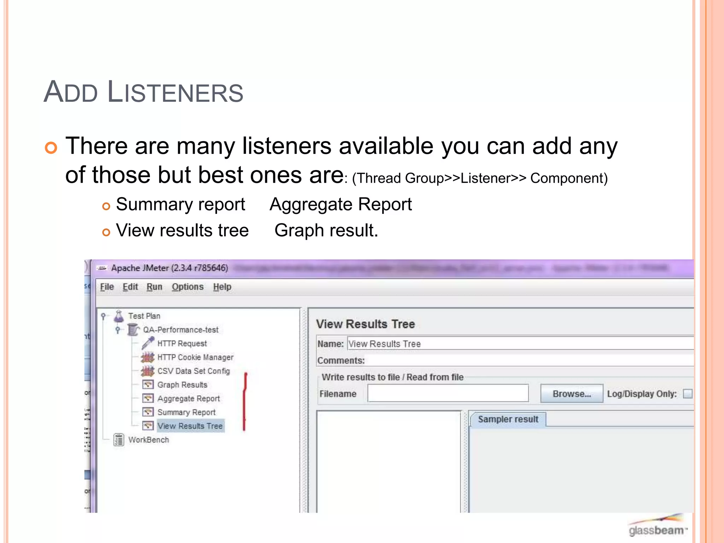The image size is (724, 543).
Task: Open the Options menu
Action: click(x=188, y=287)
